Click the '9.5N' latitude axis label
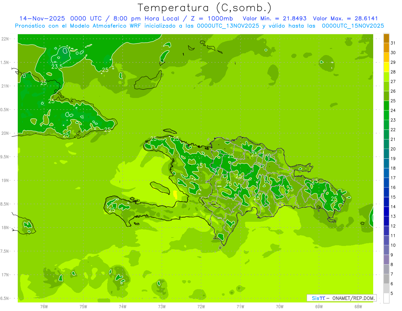The image size is (402, 311). [5, 157]
